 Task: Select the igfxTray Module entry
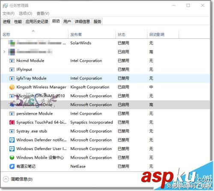[105, 78]
